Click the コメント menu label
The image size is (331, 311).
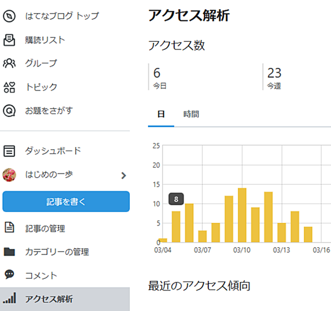point(41,275)
